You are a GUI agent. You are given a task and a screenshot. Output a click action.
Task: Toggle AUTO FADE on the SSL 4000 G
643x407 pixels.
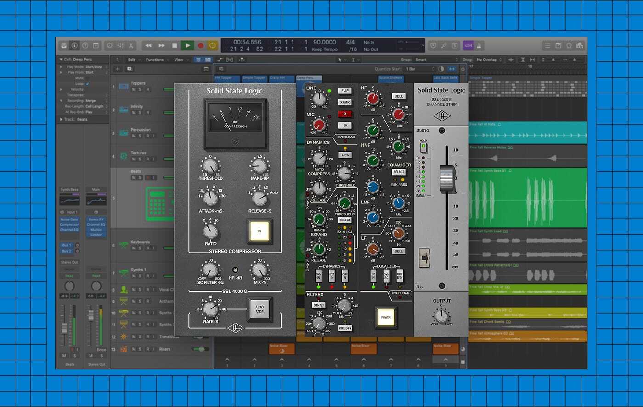click(259, 309)
